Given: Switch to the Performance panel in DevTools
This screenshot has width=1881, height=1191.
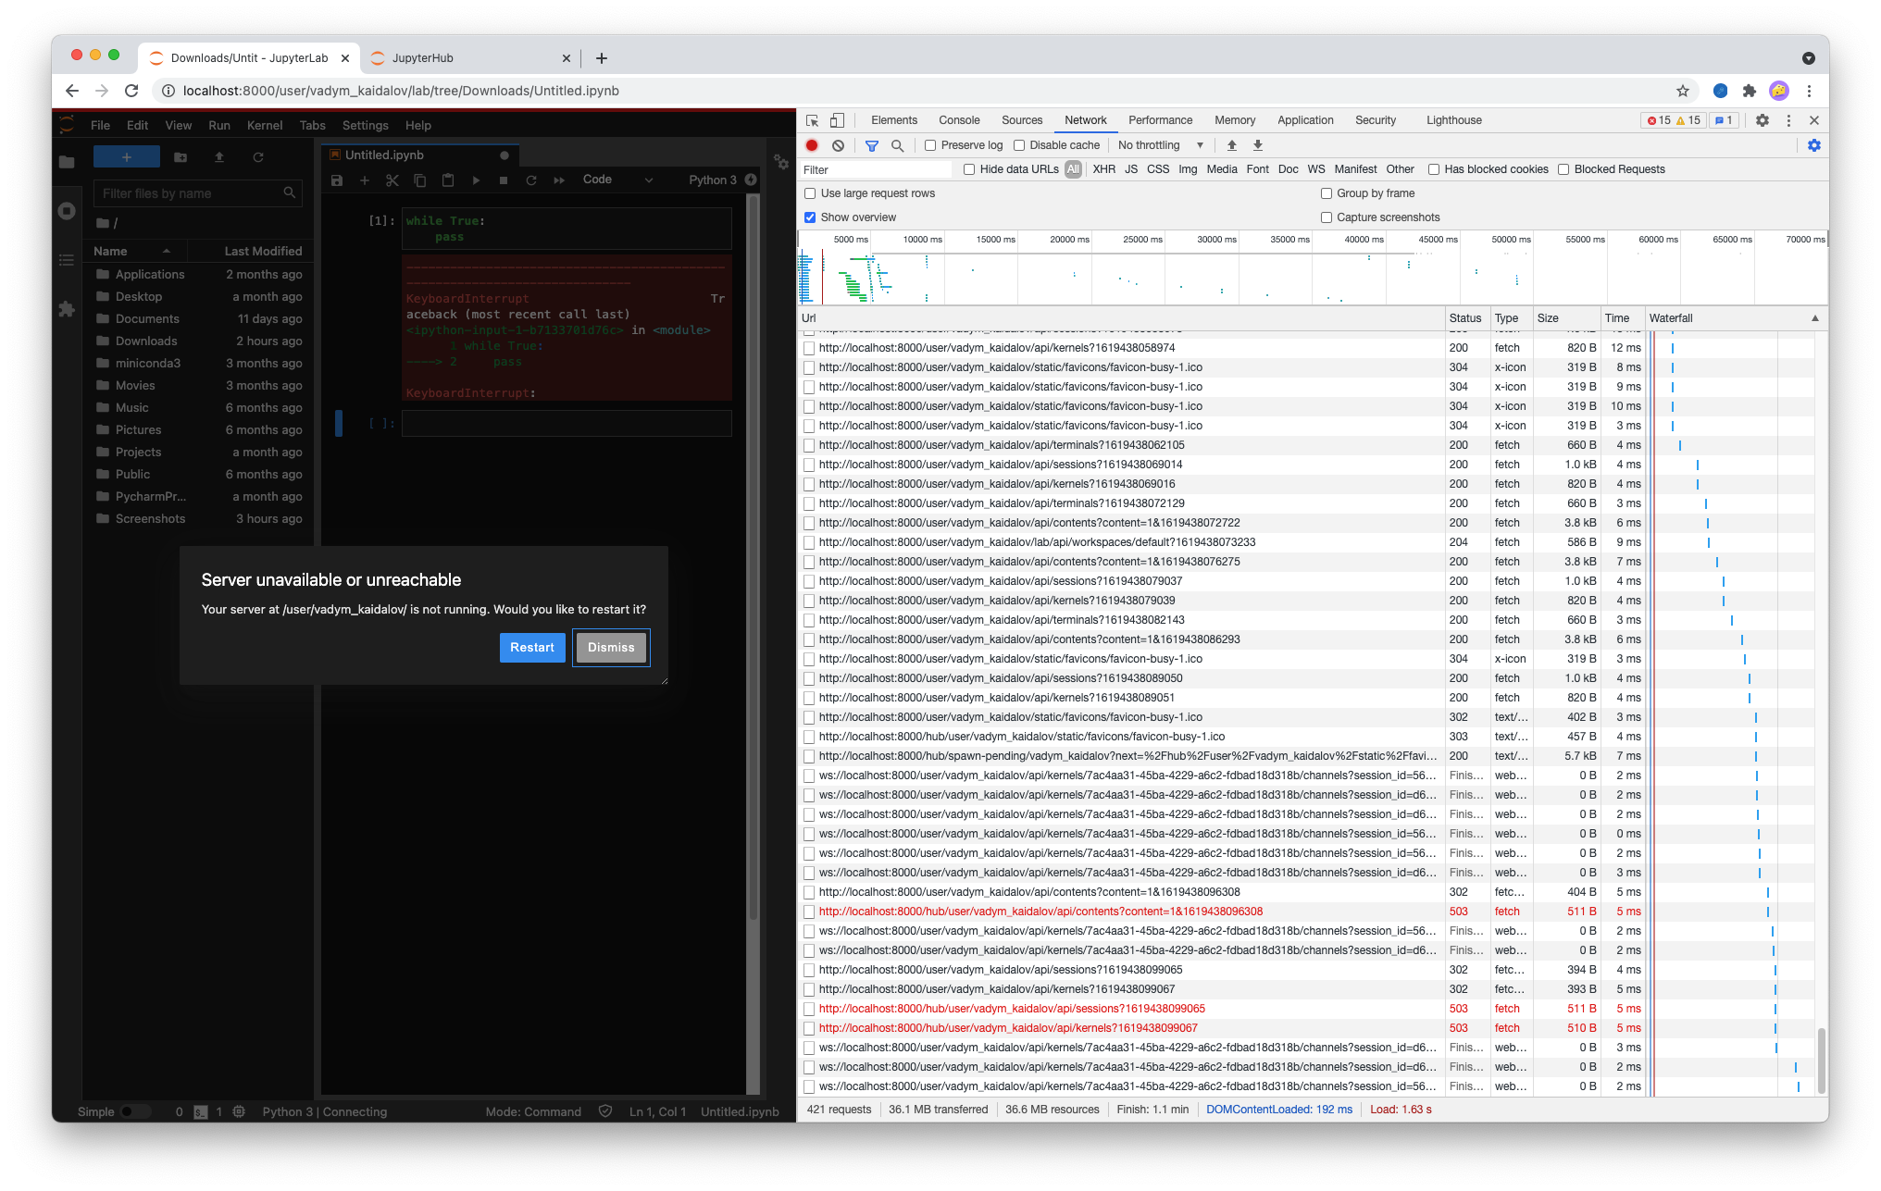Looking at the screenshot, I should point(1160,120).
